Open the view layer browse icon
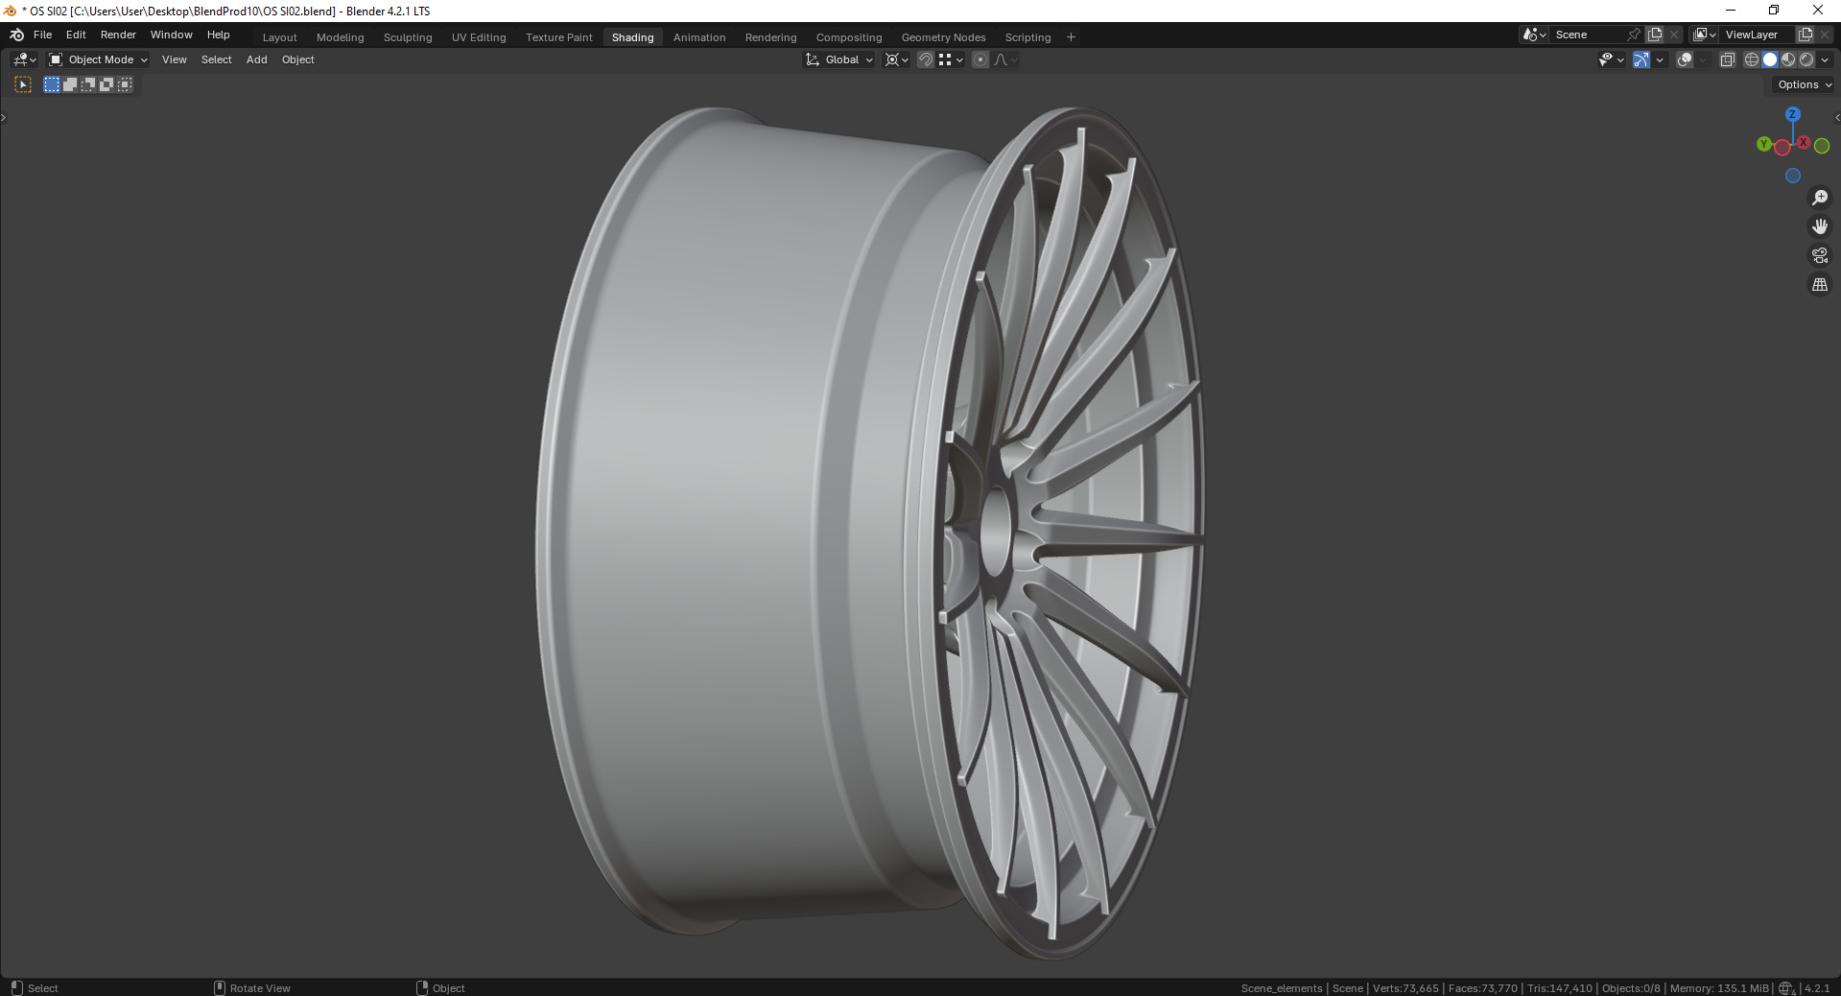 click(1705, 35)
